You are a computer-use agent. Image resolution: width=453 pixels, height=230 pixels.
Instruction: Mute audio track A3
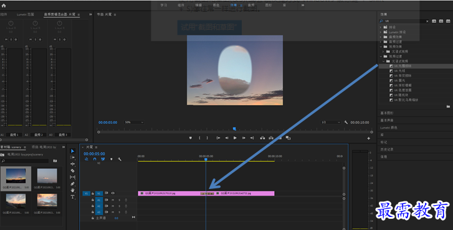(113, 212)
